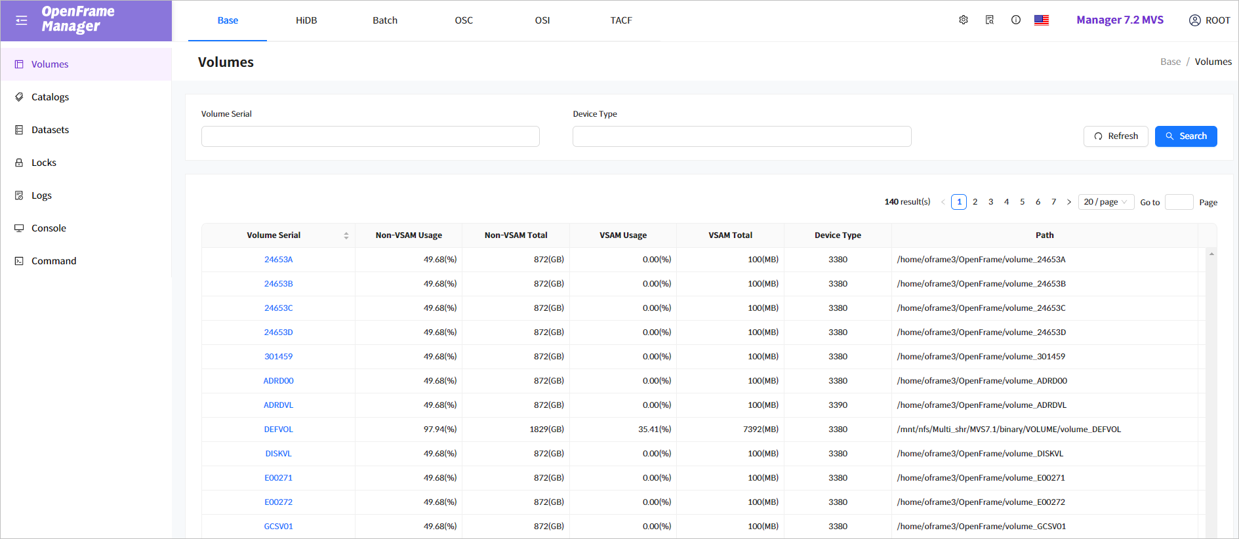The image size is (1239, 539).
Task: Open the DEFVOL volume link
Action: tap(278, 429)
